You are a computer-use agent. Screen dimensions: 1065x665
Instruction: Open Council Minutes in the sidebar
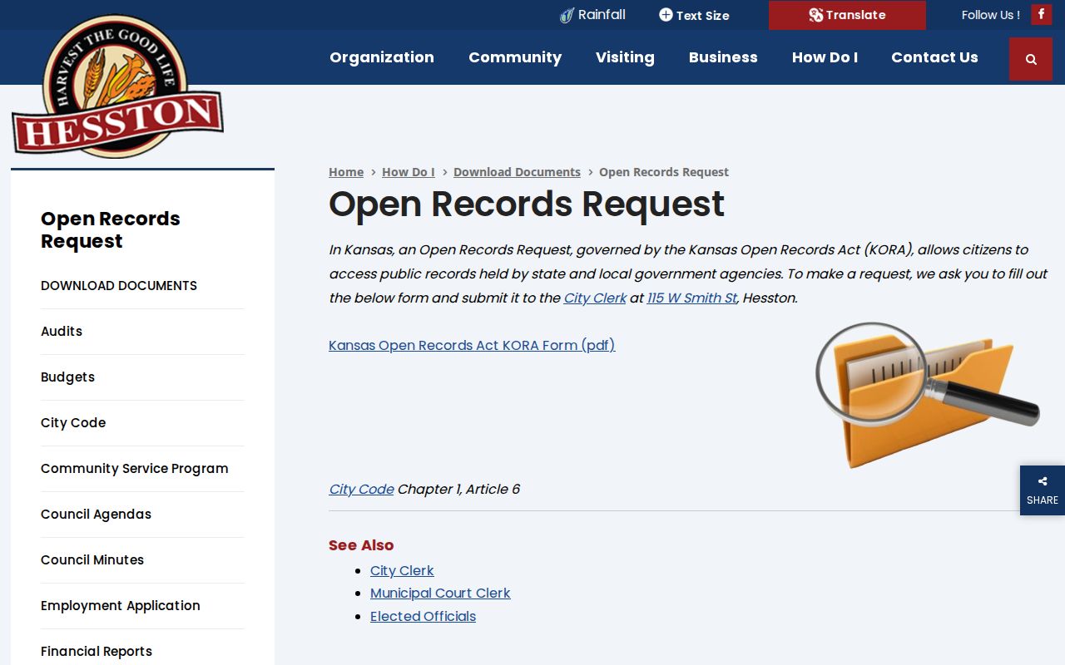tap(92, 559)
